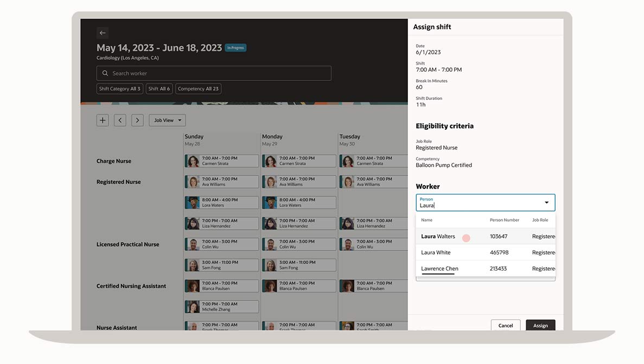
Task: Expand the Person dropdown arrow
Action: (x=546, y=203)
